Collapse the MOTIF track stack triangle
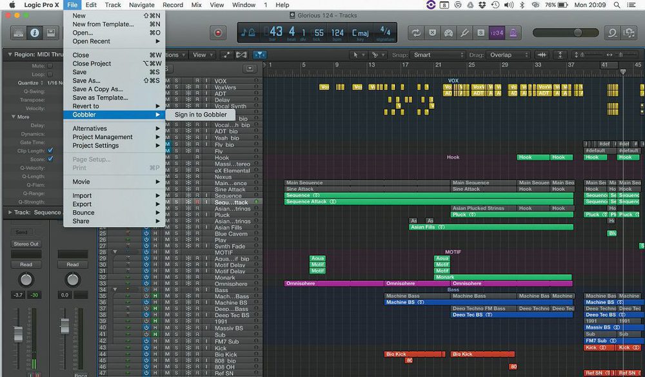This screenshot has height=377, width=645. point(115,252)
